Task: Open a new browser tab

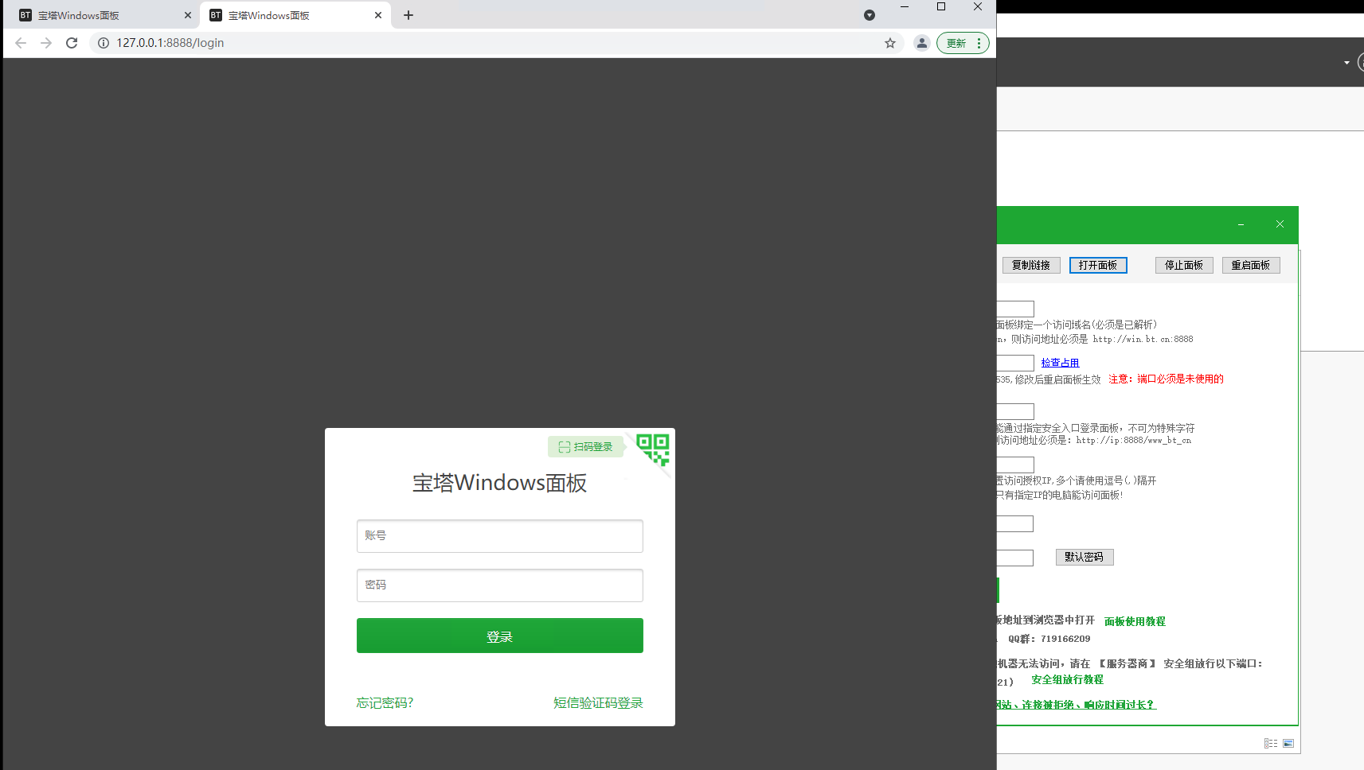Action: pos(408,15)
